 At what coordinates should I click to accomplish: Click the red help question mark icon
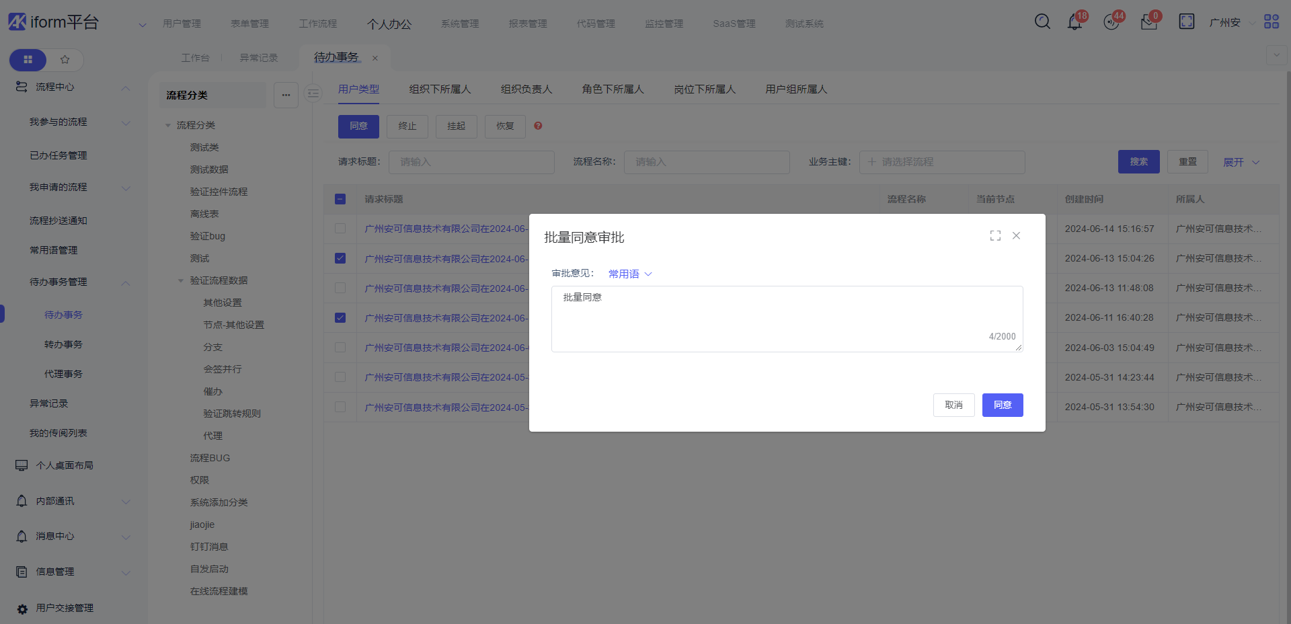(x=538, y=126)
